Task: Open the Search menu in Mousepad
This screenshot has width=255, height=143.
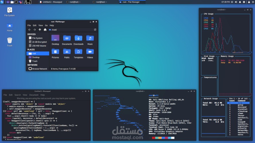Action: (17, 95)
